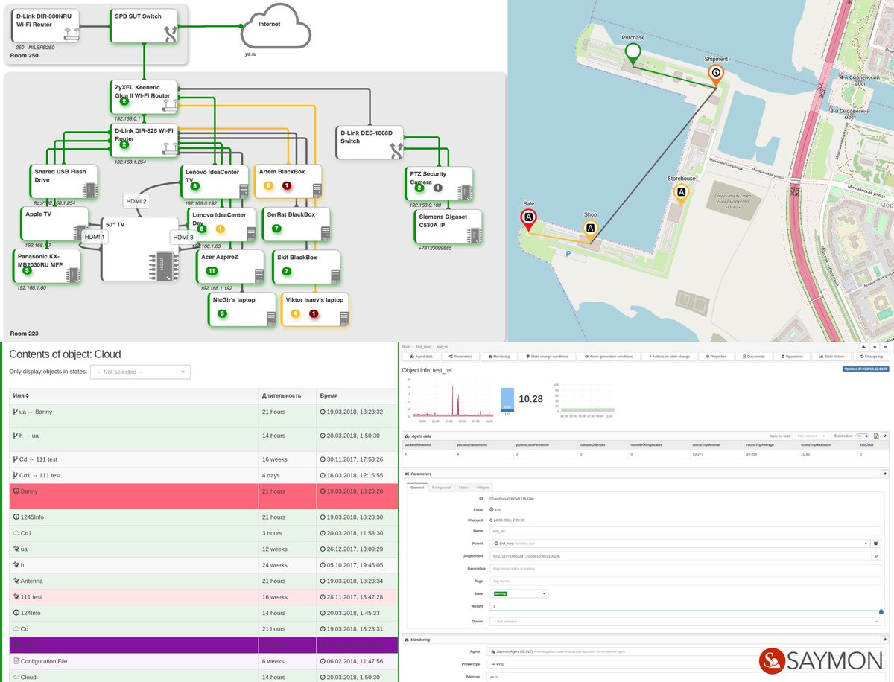Expand the Parent Skif_host dropdown
Viewport: 894px width, 682px height.
tap(679, 544)
